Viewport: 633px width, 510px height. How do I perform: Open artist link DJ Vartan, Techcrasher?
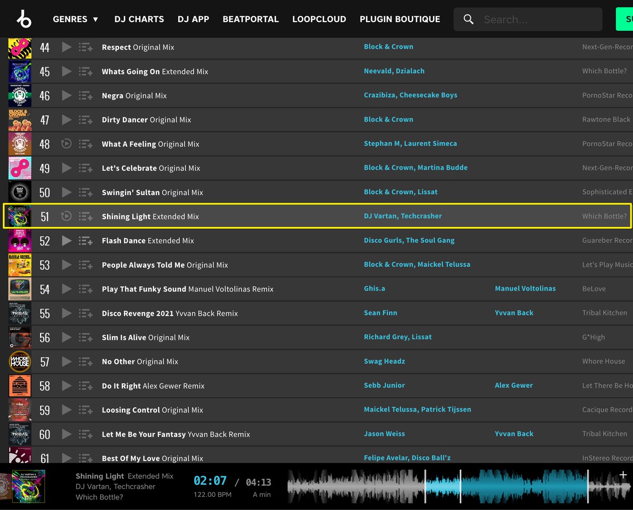coord(403,216)
